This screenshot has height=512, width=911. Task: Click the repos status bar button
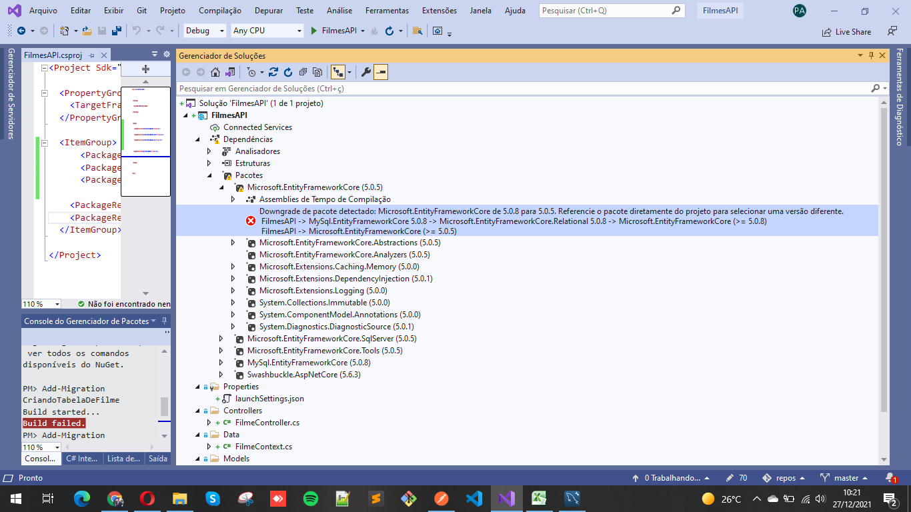tap(782, 478)
